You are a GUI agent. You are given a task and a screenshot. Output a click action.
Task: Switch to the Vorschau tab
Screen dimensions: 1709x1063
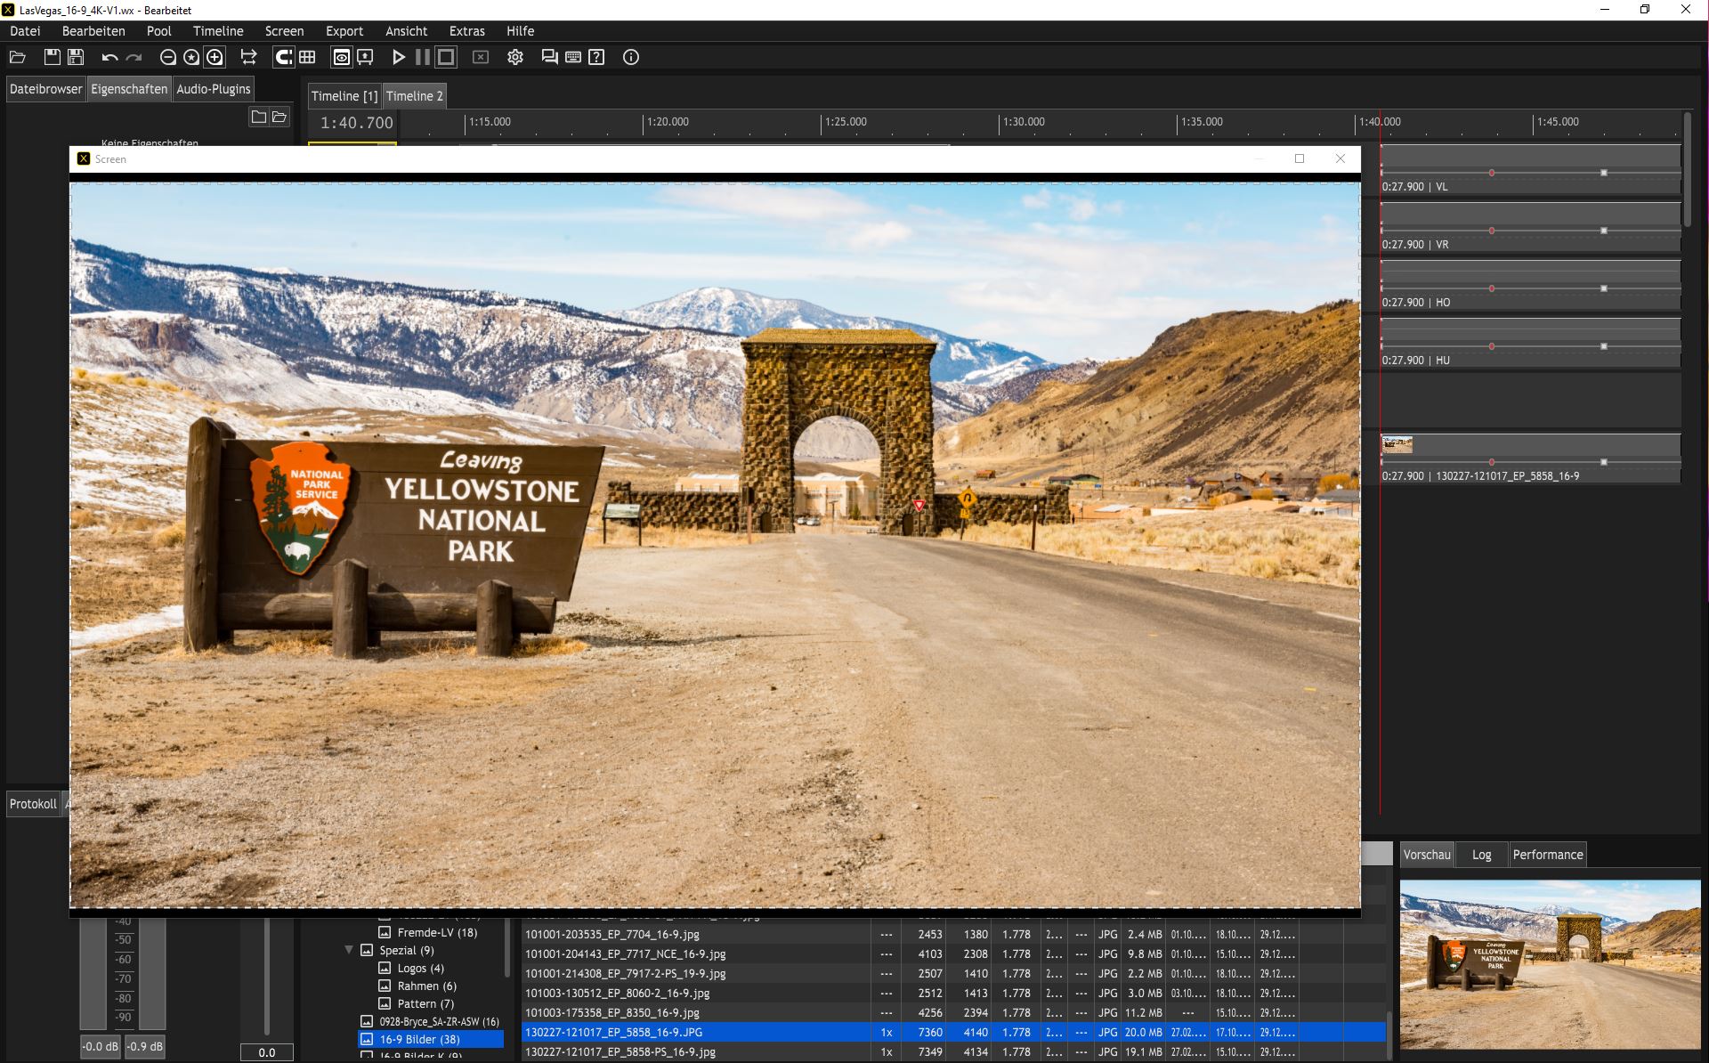pyautogui.click(x=1427, y=855)
